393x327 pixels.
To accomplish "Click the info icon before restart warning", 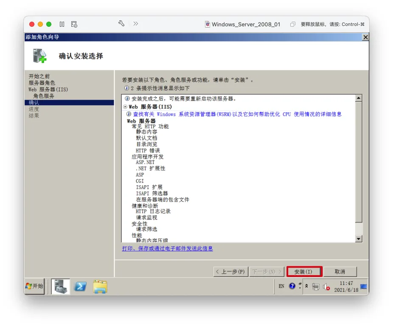I will [x=127, y=99].
